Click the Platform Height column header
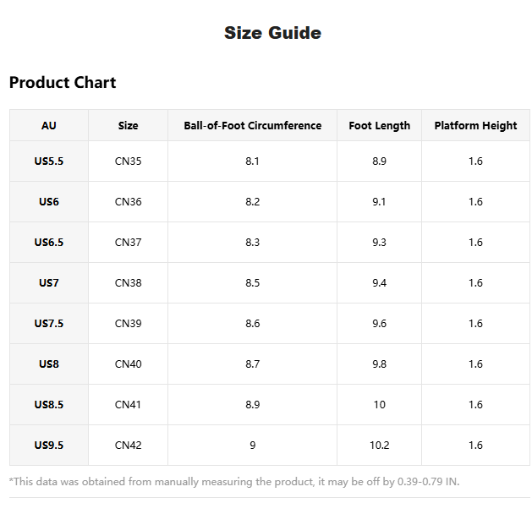The width and height of the screenshot is (532, 514). [475, 125]
